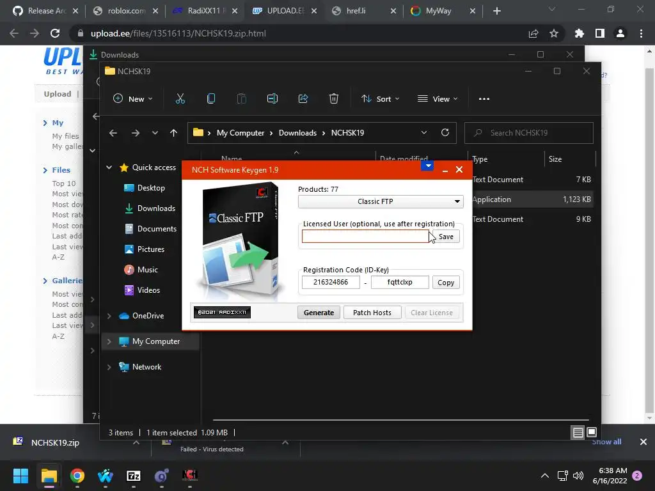Click Copy next to the registration code
This screenshot has height=491, width=655.
click(446, 283)
